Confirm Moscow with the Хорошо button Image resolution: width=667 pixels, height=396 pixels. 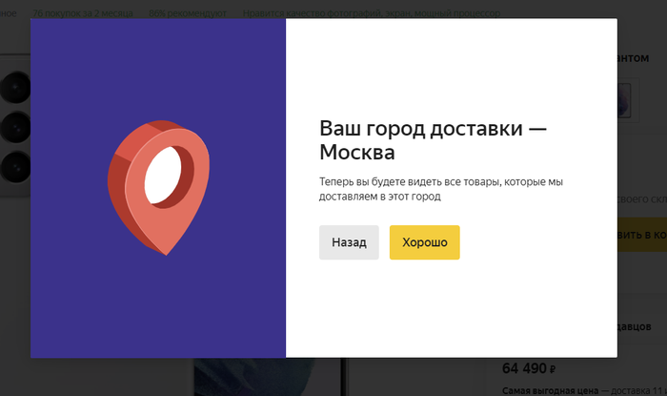pos(425,242)
